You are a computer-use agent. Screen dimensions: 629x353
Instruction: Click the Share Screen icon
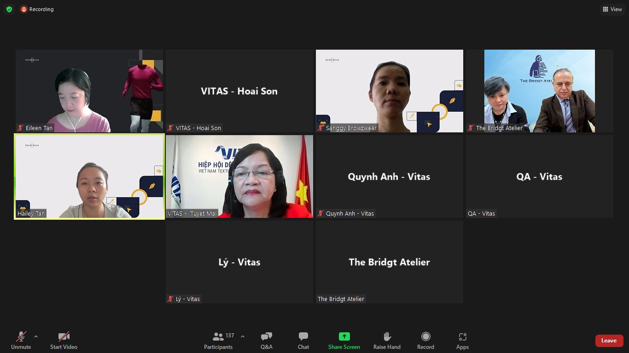344,336
